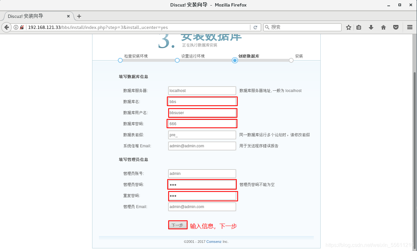Open the downloads arrow icon
This screenshot has height=251, width=417.
pos(371,27)
